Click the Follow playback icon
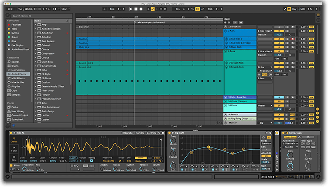Image resolution: width=335 pixels, height=188 pixels. [x=105, y=9]
